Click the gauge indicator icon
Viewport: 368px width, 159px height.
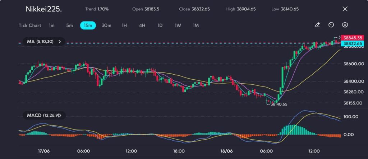pos(331,25)
